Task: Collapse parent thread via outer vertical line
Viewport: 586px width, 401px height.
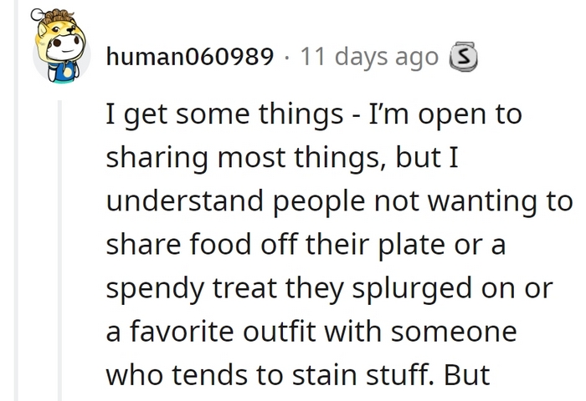Action: pos(16,200)
